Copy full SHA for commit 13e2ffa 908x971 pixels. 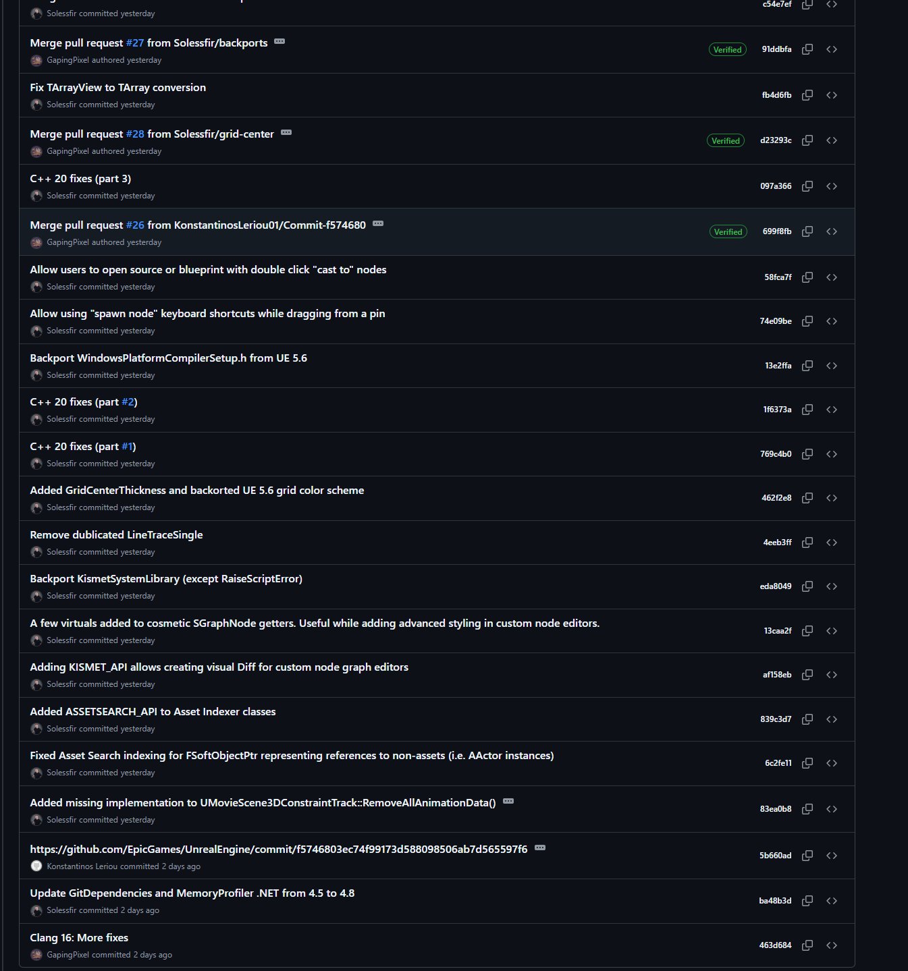tap(807, 366)
